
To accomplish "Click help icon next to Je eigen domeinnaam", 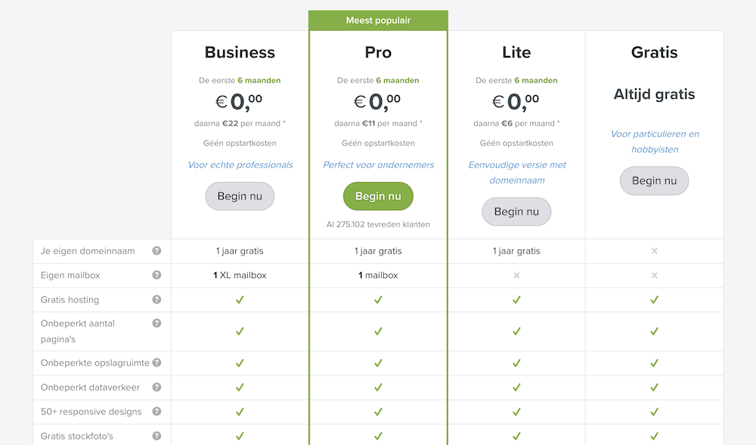I will [x=156, y=251].
